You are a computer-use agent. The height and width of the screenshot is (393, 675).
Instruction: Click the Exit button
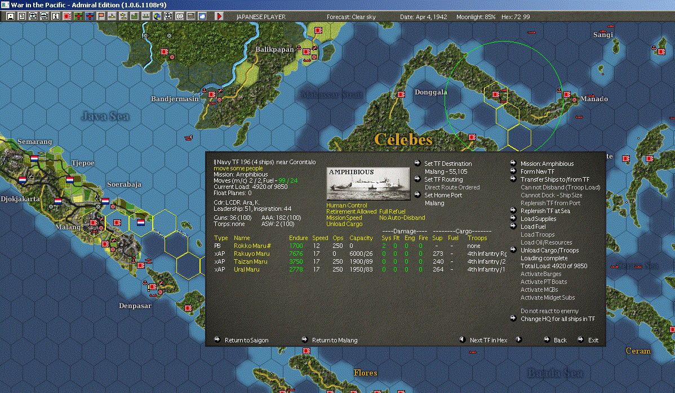pyautogui.click(x=593, y=340)
